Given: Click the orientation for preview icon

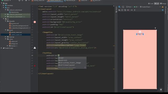Looking at the screenshot, I should coord(123,7).
